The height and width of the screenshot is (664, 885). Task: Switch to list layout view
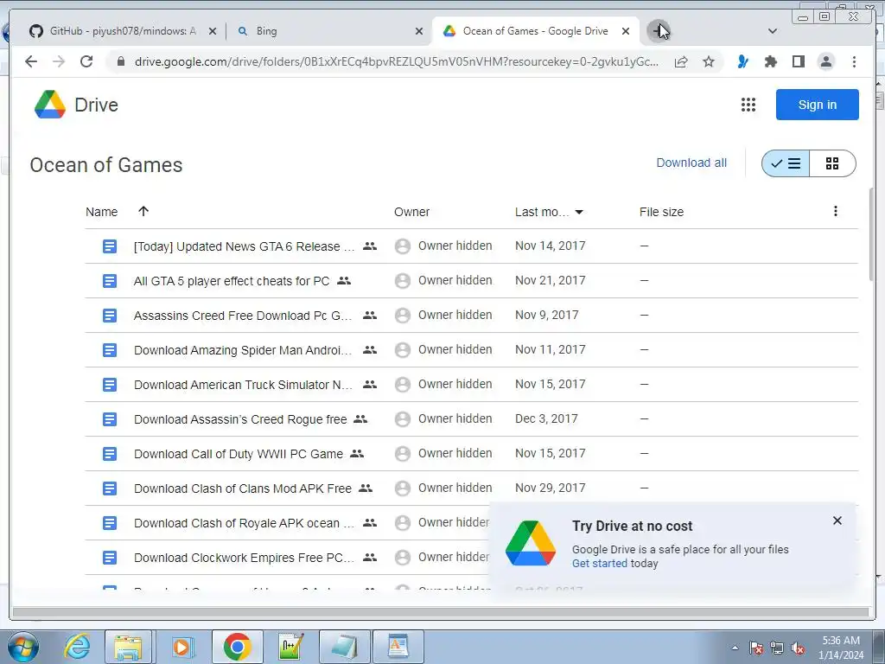786,163
